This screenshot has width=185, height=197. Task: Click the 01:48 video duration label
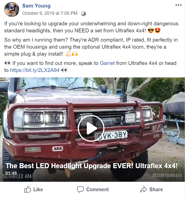click(x=11, y=173)
